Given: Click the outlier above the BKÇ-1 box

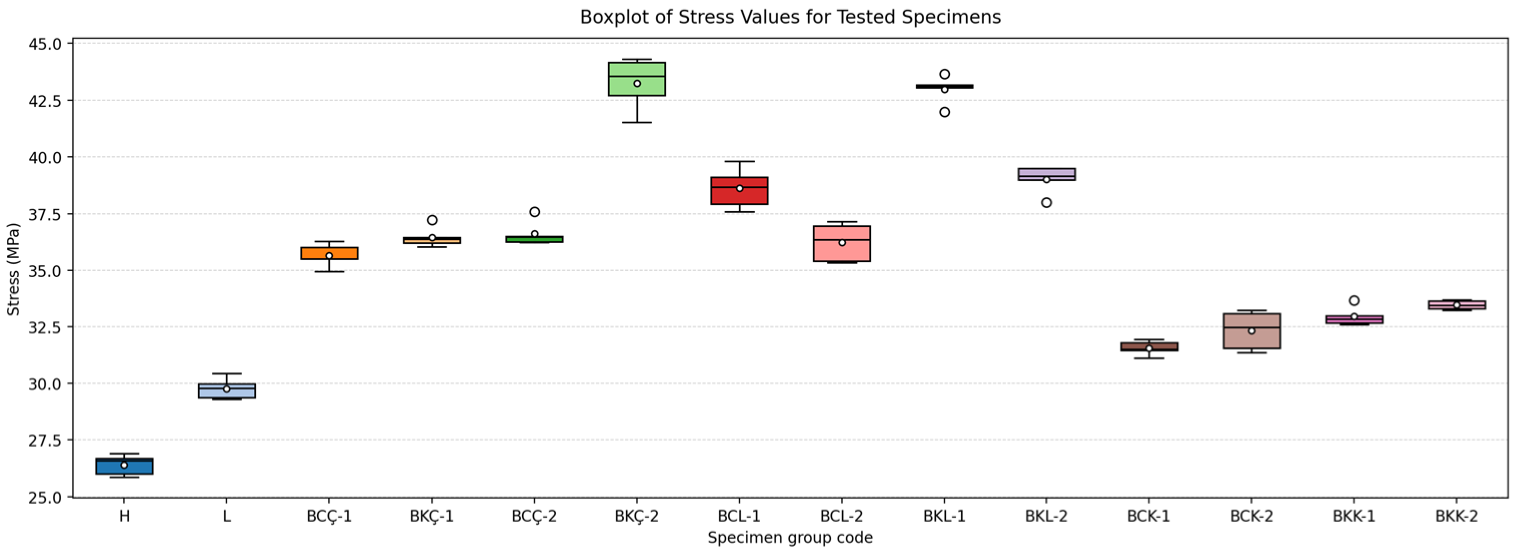Looking at the screenshot, I should pos(432,220).
